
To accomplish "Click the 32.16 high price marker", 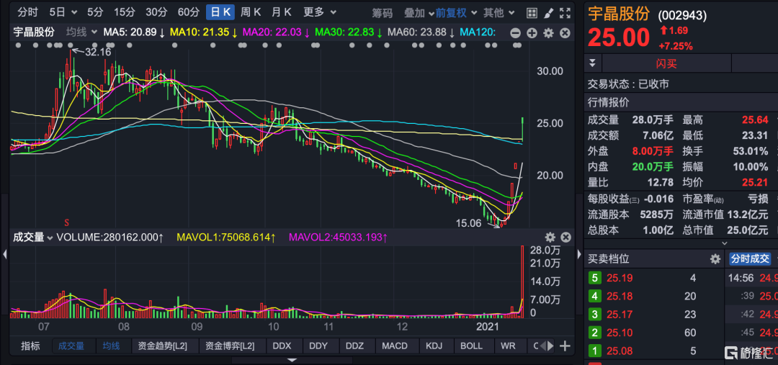I will point(98,51).
